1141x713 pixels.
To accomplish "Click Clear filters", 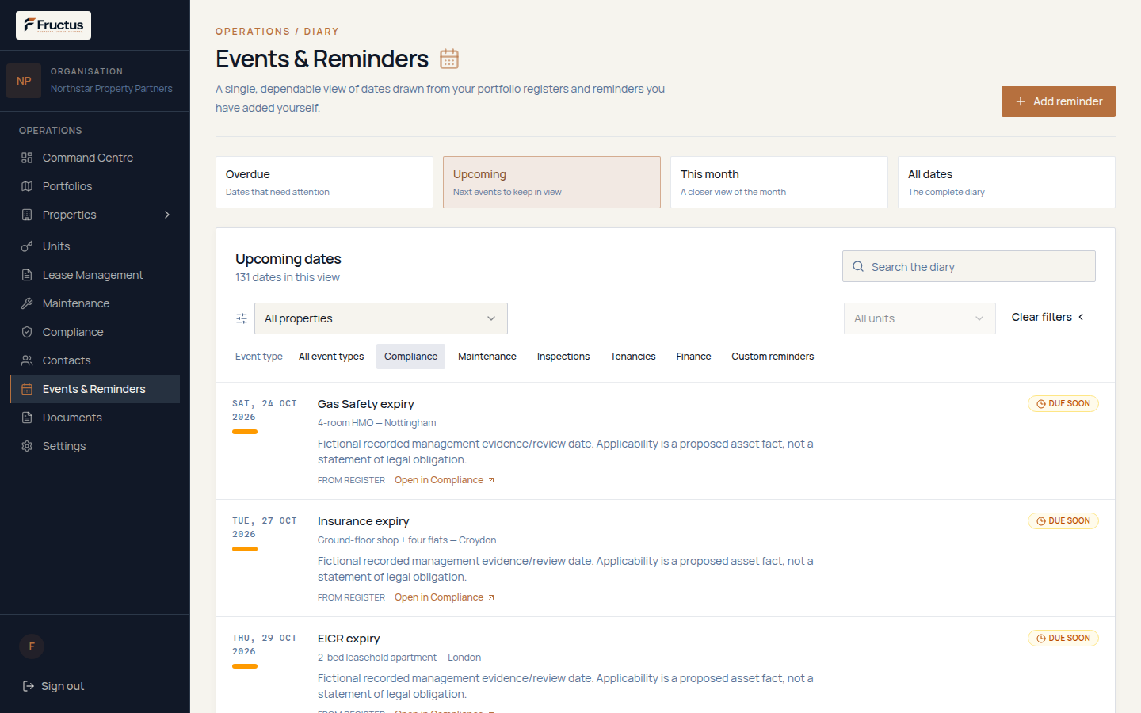I will click(x=1048, y=317).
